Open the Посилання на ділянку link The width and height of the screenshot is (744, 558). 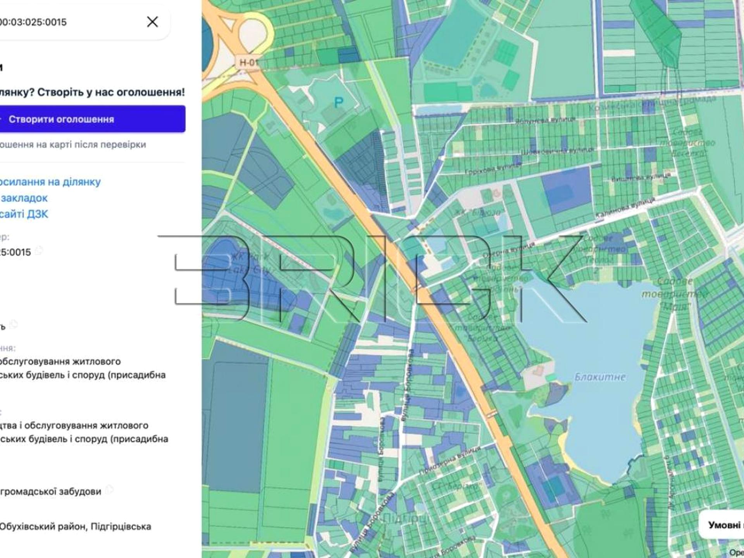click(x=50, y=182)
